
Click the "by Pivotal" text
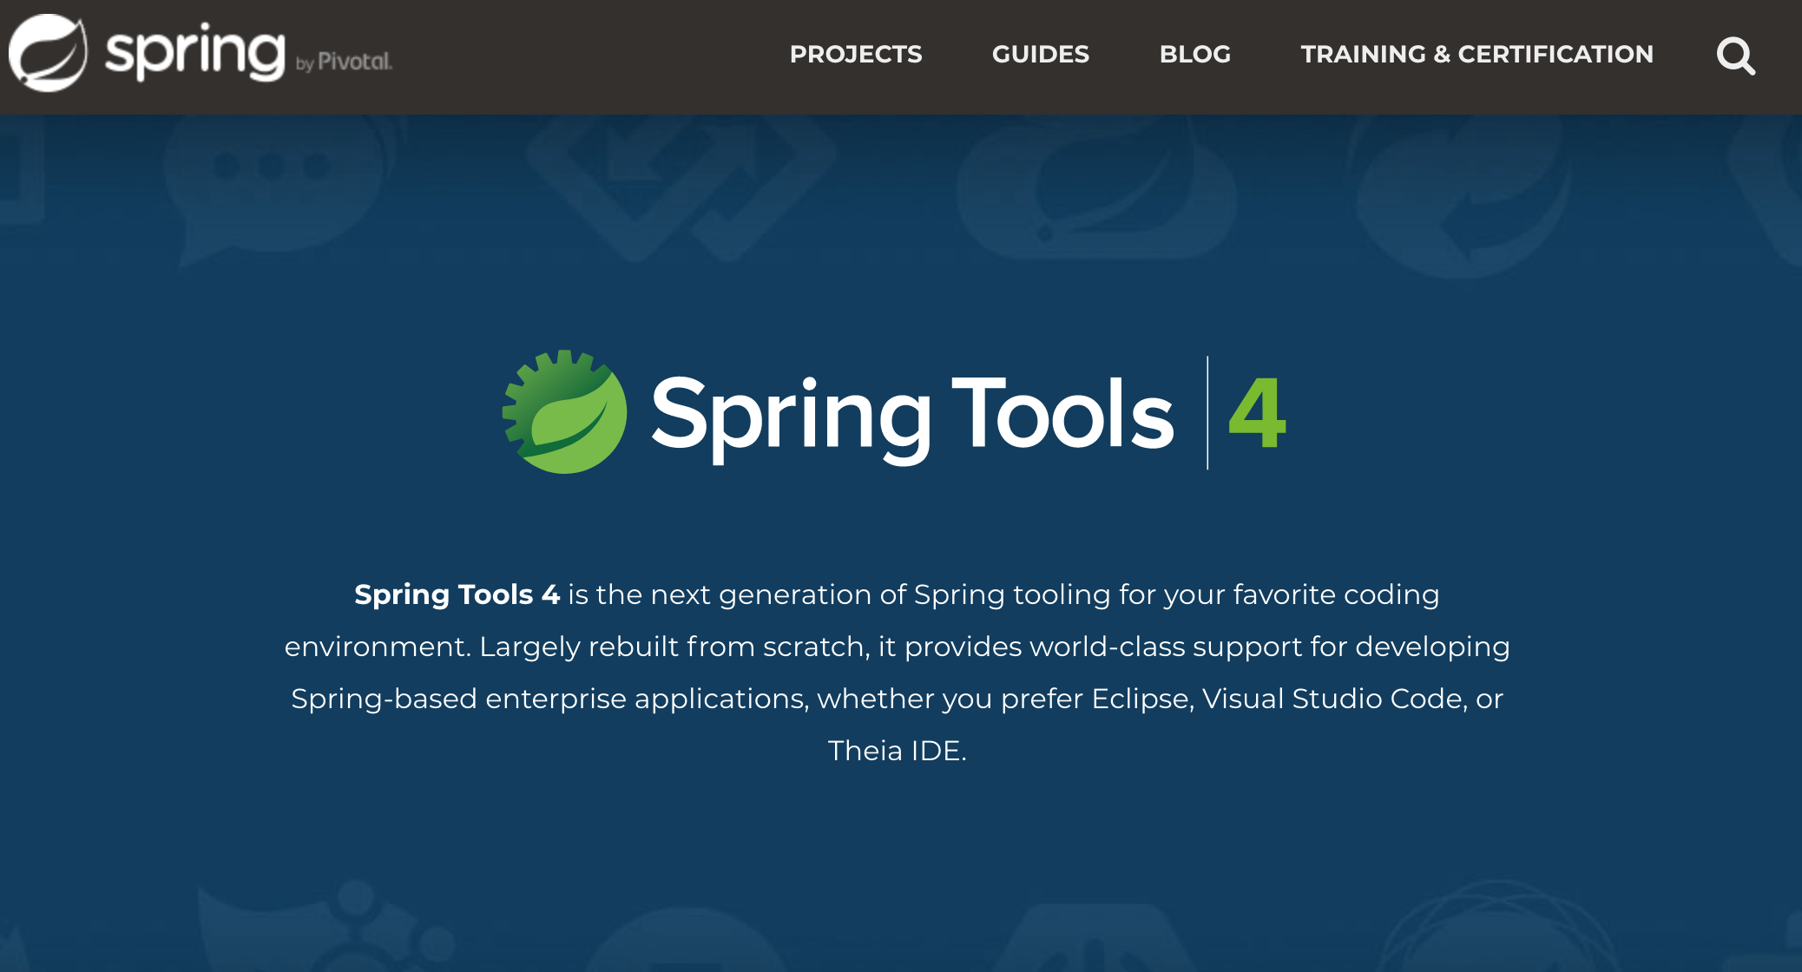[x=345, y=62]
